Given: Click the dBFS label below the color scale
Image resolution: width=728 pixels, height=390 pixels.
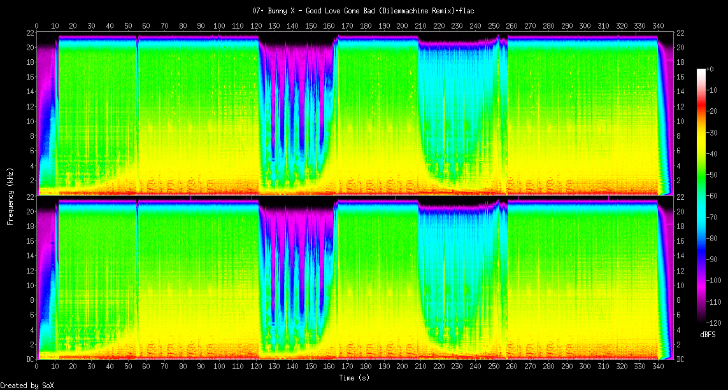Looking at the screenshot, I should (x=708, y=334).
